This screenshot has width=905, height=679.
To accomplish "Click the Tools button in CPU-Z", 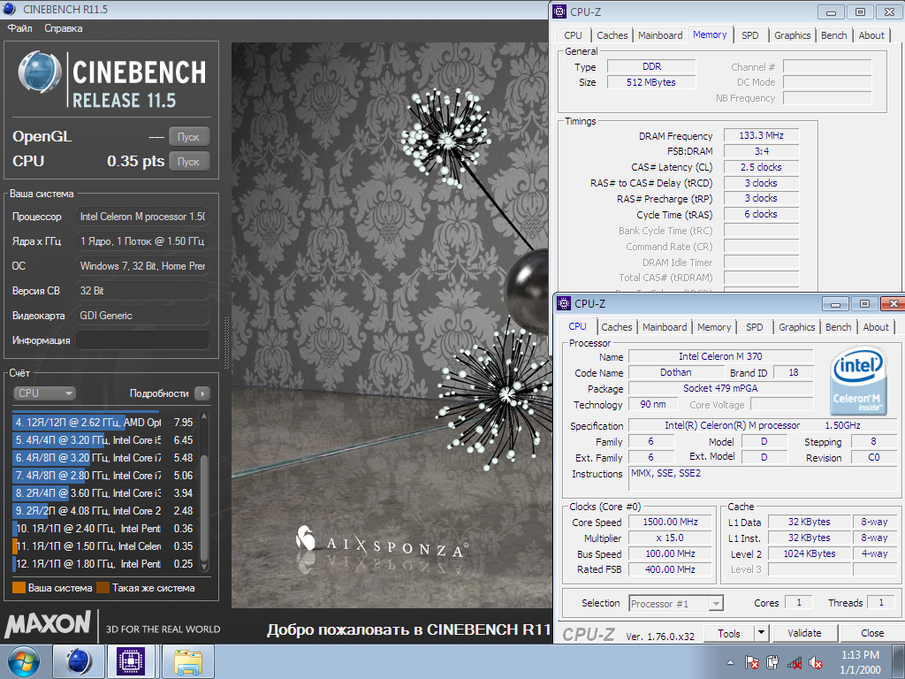I will [x=729, y=633].
